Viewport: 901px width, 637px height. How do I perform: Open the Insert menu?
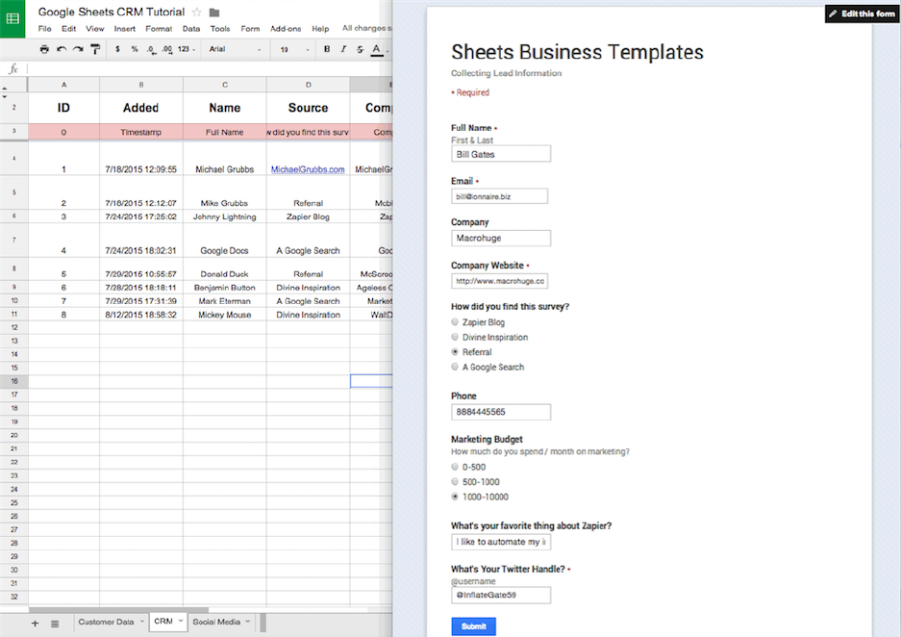click(x=125, y=29)
